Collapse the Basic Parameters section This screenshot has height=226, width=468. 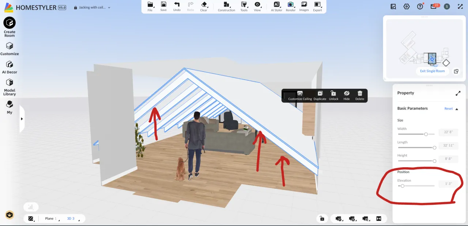point(457,109)
